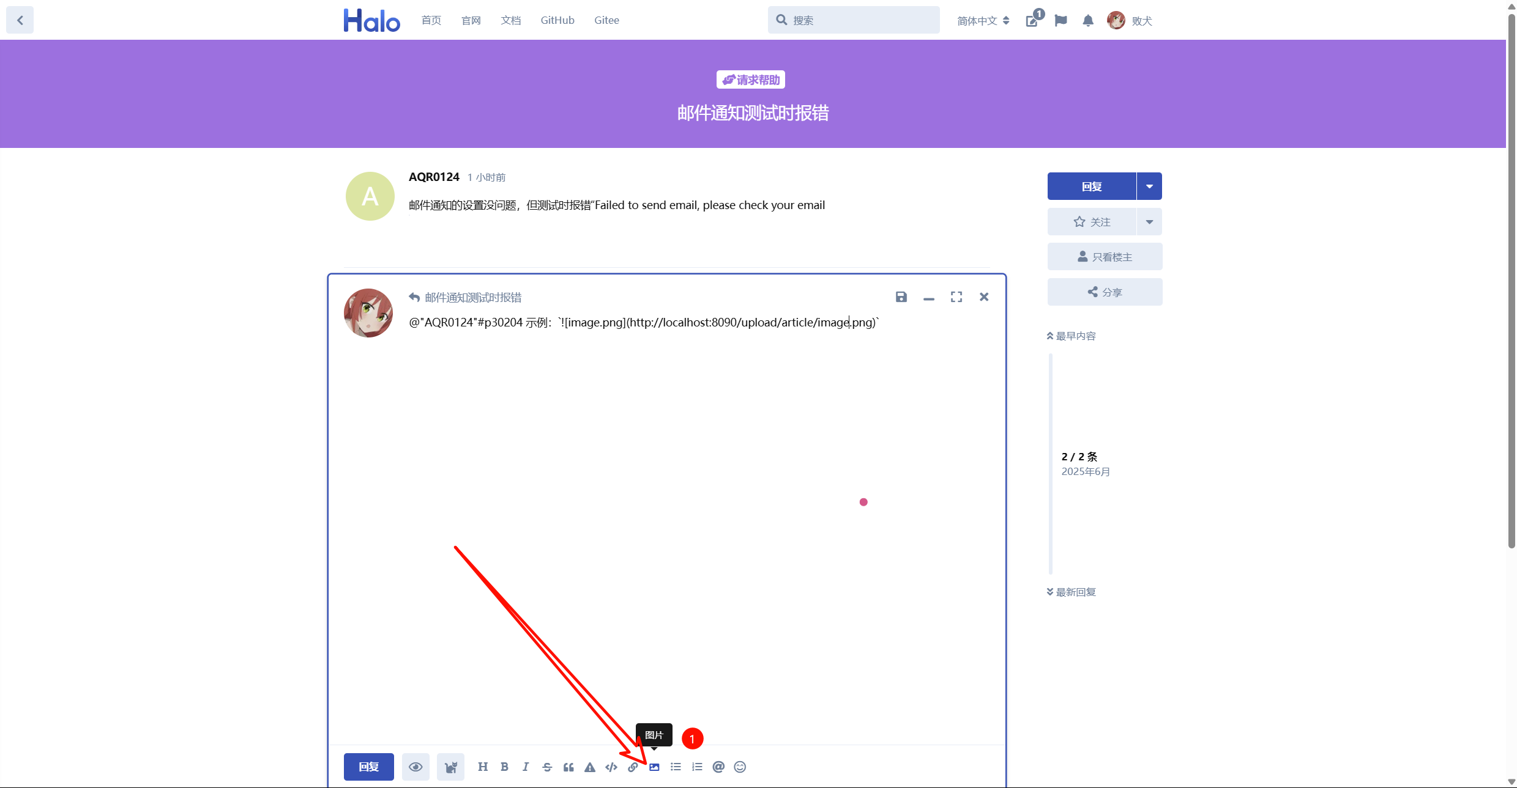Jump to 最新回复 in the scrubber

[x=1072, y=592]
